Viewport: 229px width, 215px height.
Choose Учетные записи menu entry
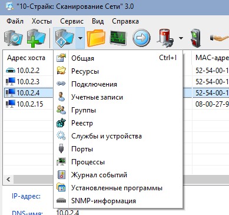pyautogui.click(x=118, y=97)
